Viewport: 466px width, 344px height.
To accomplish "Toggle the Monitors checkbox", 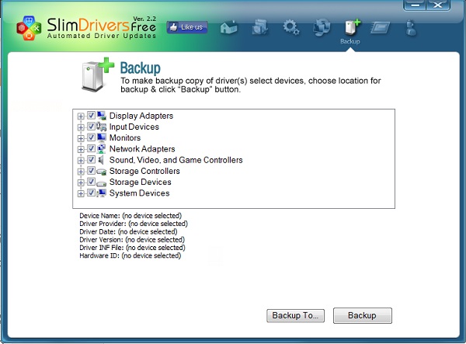I will coord(91,137).
